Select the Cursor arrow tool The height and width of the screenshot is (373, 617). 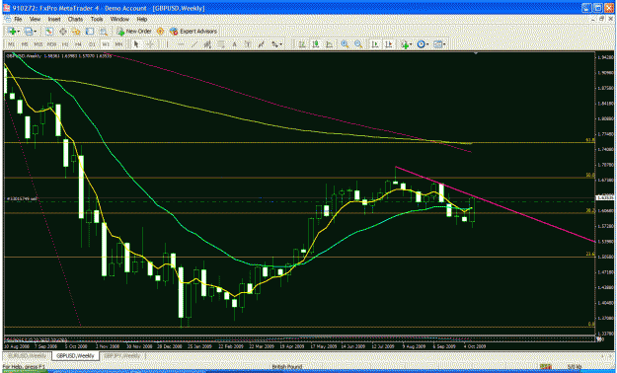[136, 44]
